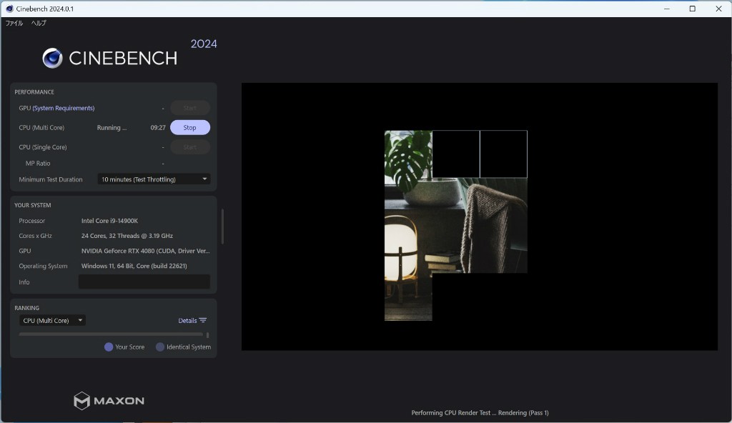The width and height of the screenshot is (732, 423).
Task: Open the GPU System Requirements link
Action: [63, 108]
